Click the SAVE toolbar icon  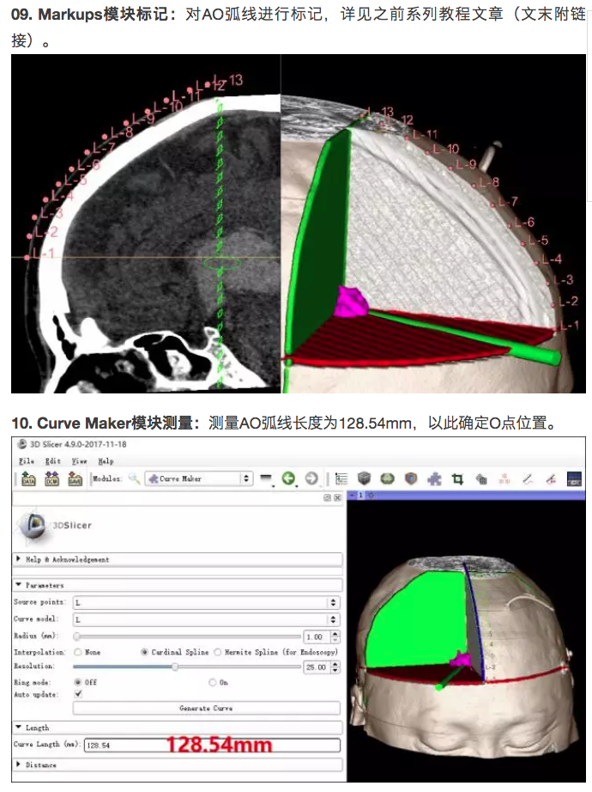click(x=75, y=479)
